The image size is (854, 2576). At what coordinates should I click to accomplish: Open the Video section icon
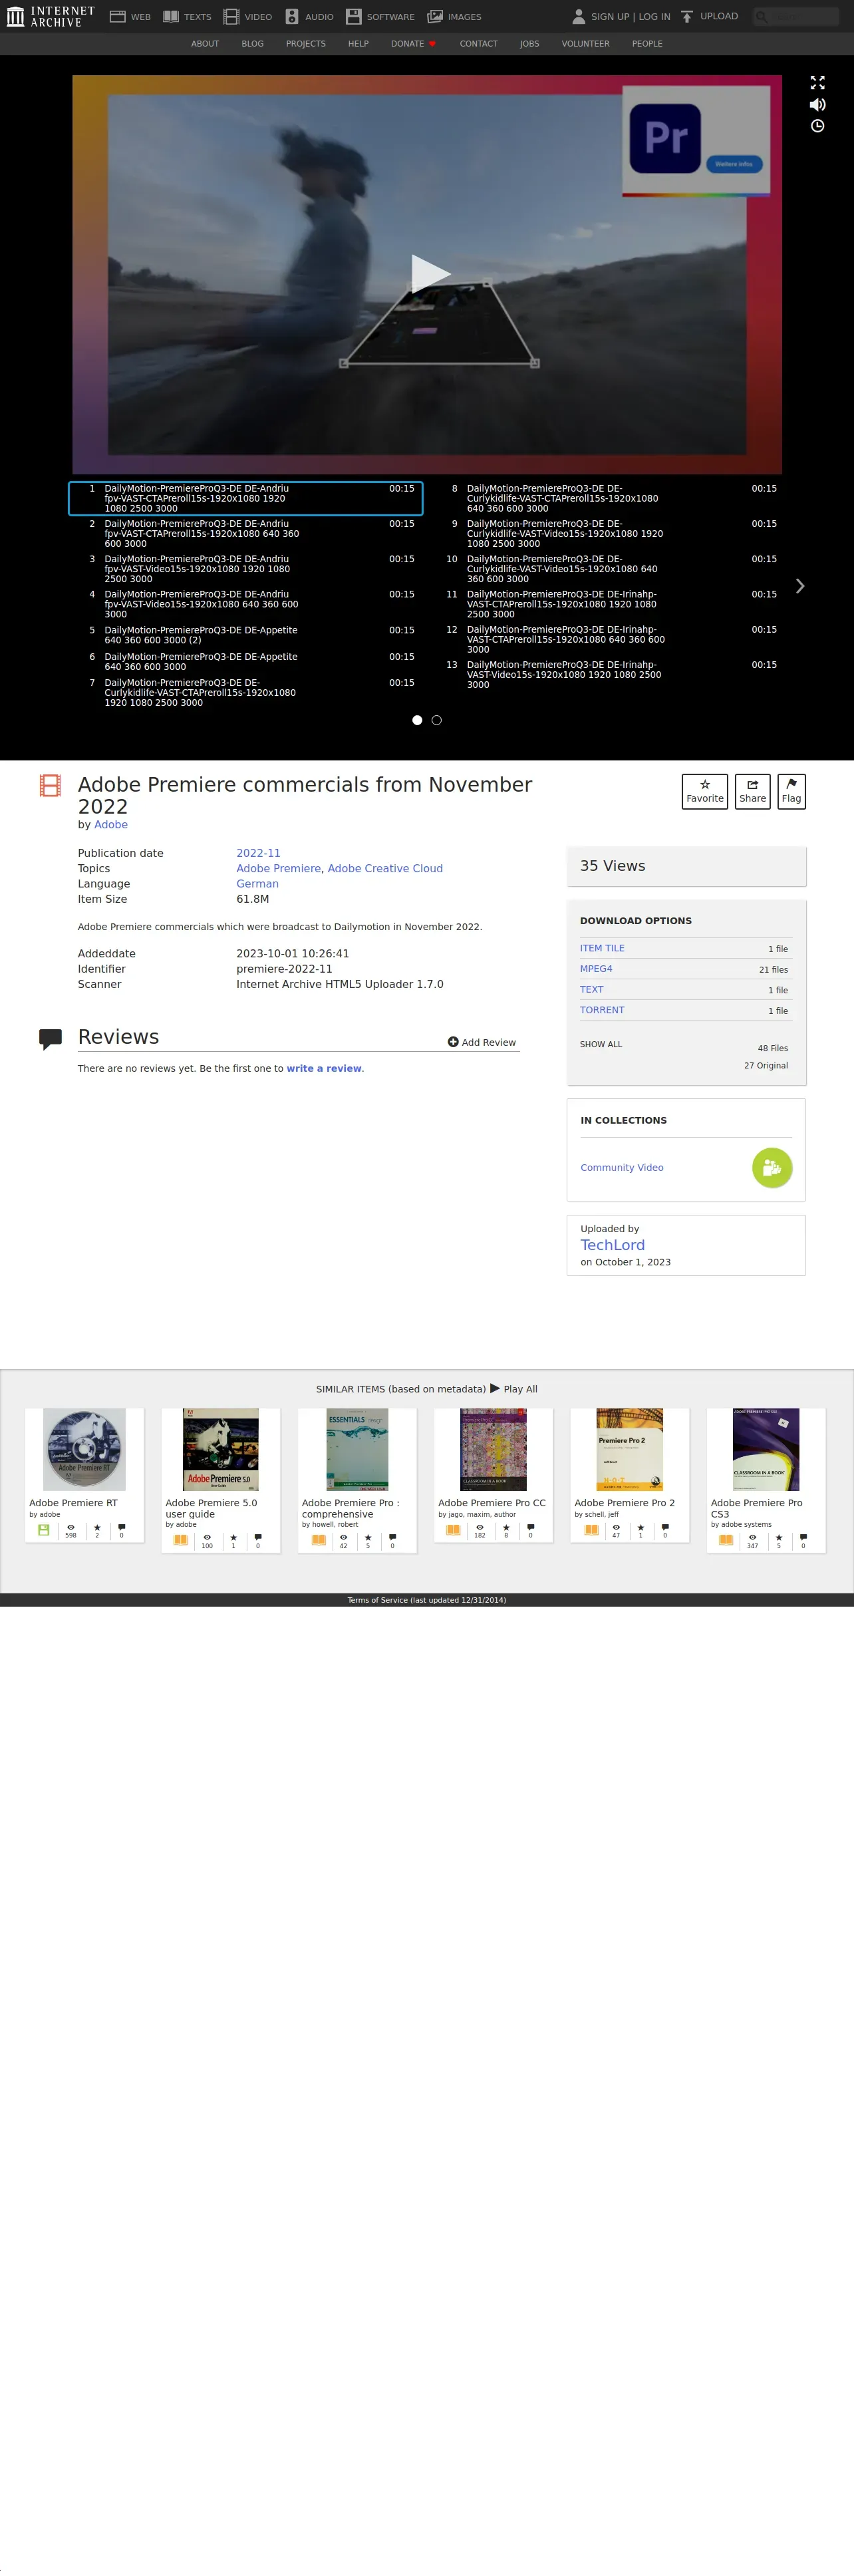[x=231, y=17]
